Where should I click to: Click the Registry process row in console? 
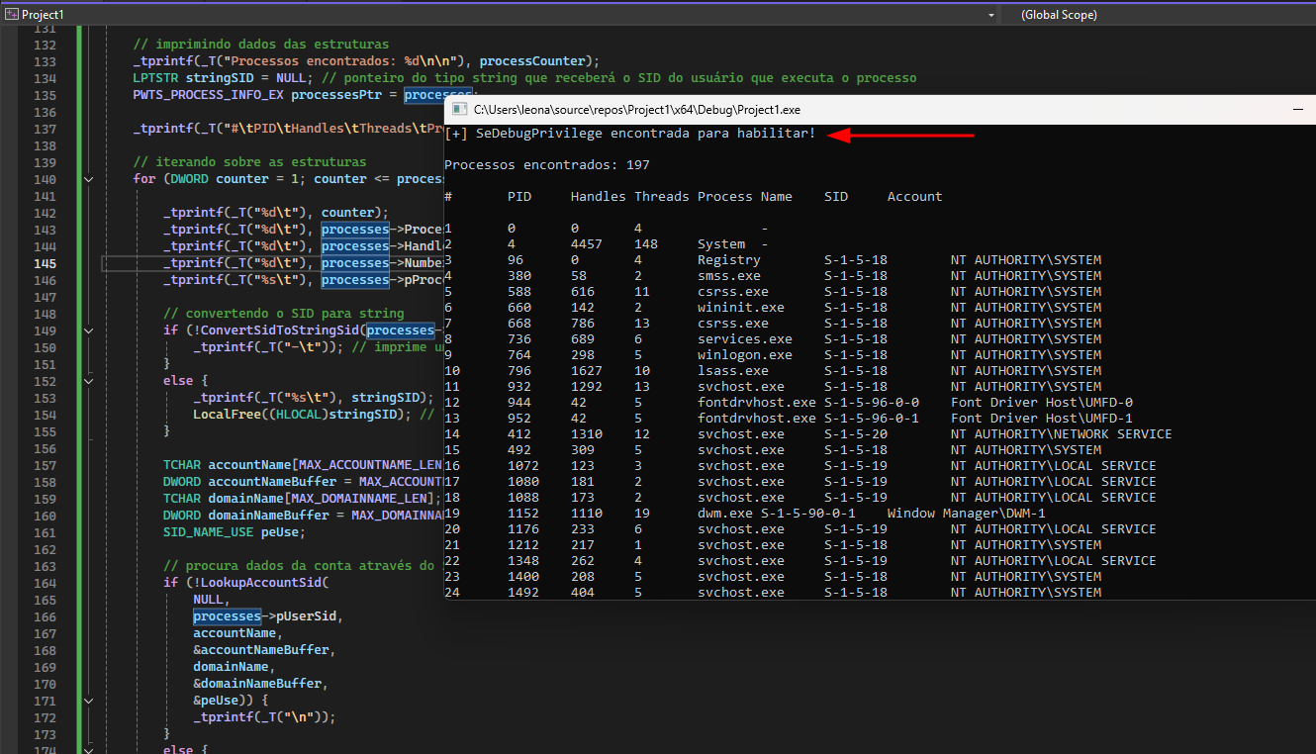coord(728,260)
